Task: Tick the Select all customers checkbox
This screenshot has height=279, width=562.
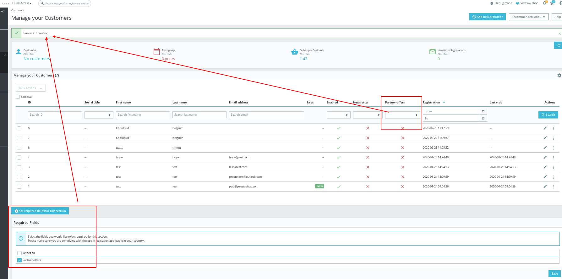Action: (18, 97)
